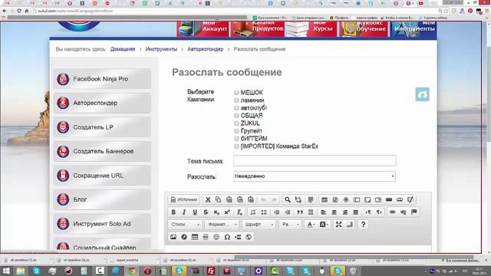Check the Групейт campaign checkbox
The height and width of the screenshot is (276, 491).
pyautogui.click(x=236, y=131)
